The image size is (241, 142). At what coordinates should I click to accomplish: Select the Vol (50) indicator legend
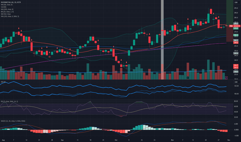coord(4,7)
